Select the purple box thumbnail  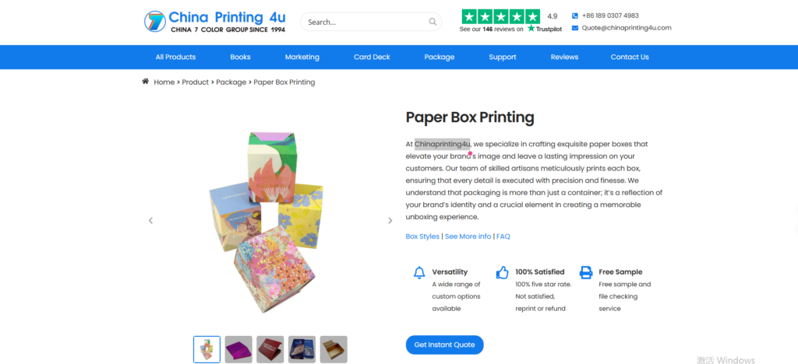click(238, 349)
